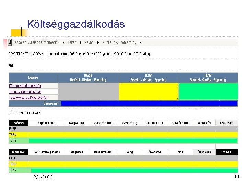Click the Nappali ktg. column header
Image resolution: width=247 pixels, height=185 pixels.
tap(77, 123)
